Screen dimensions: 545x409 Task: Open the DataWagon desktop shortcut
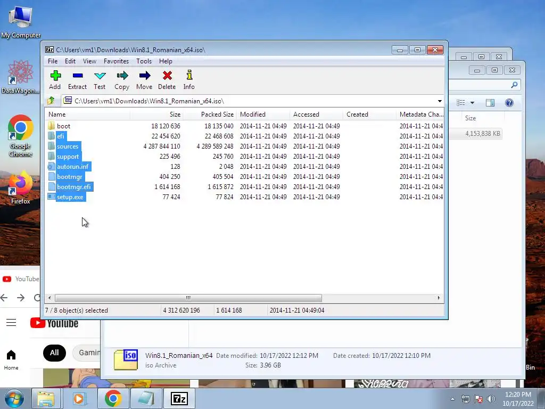(21, 77)
